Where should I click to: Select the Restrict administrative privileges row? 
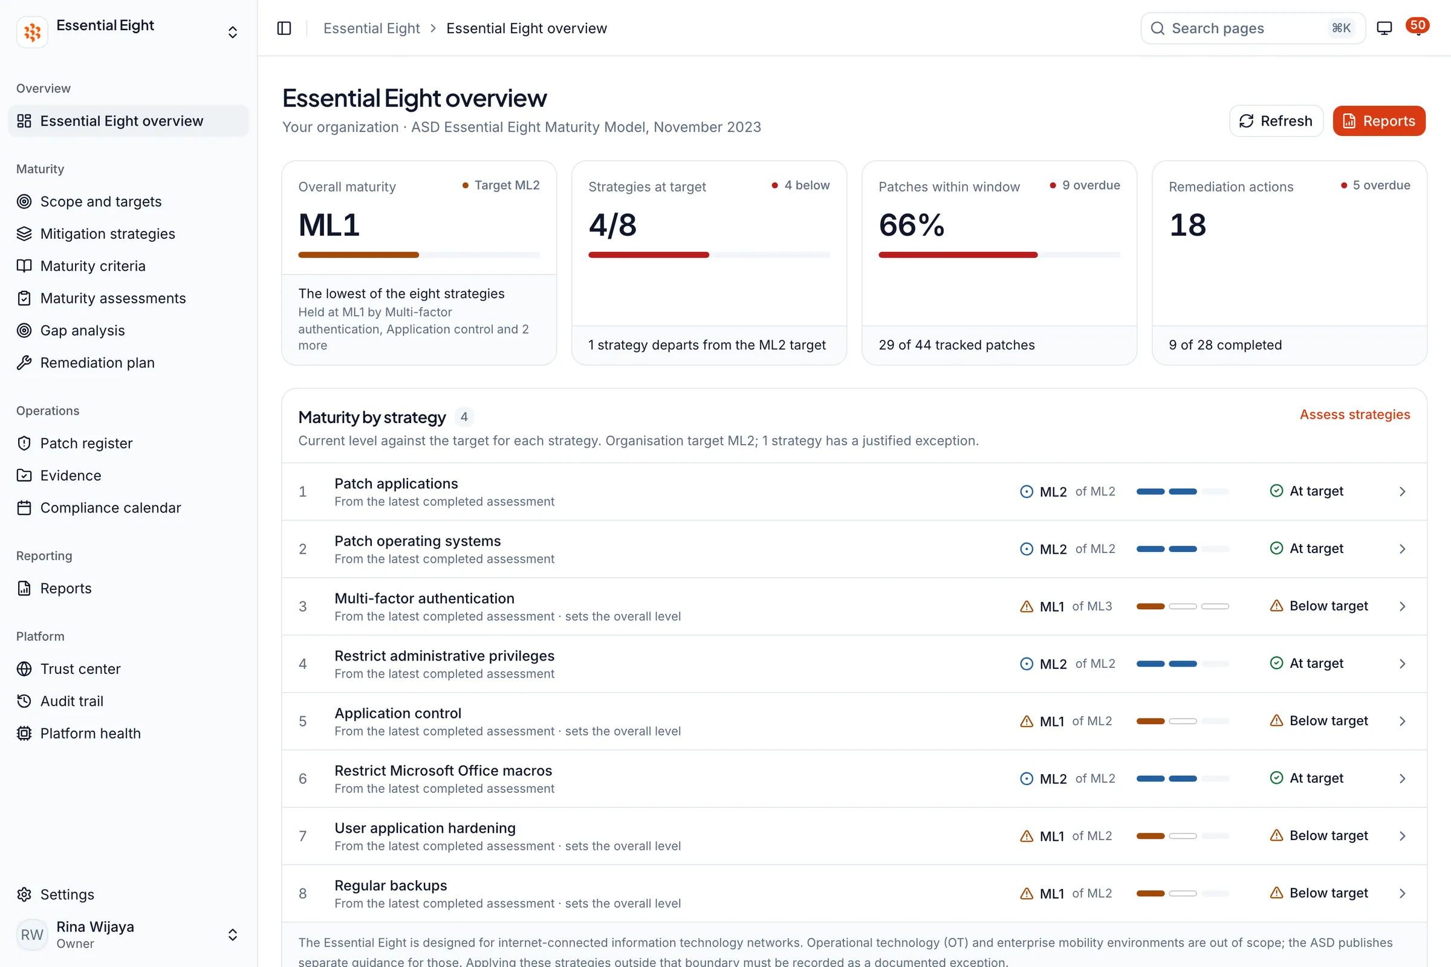pos(854,664)
